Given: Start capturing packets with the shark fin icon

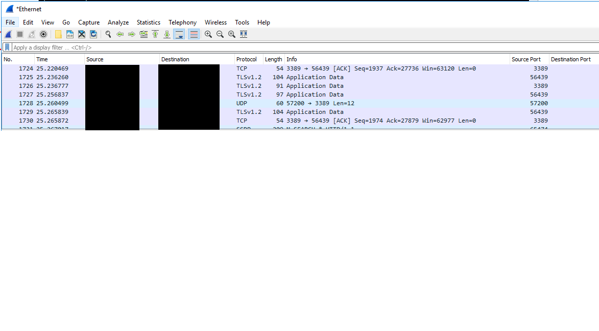Looking at the screenshot, I should (x=8, y=34).
